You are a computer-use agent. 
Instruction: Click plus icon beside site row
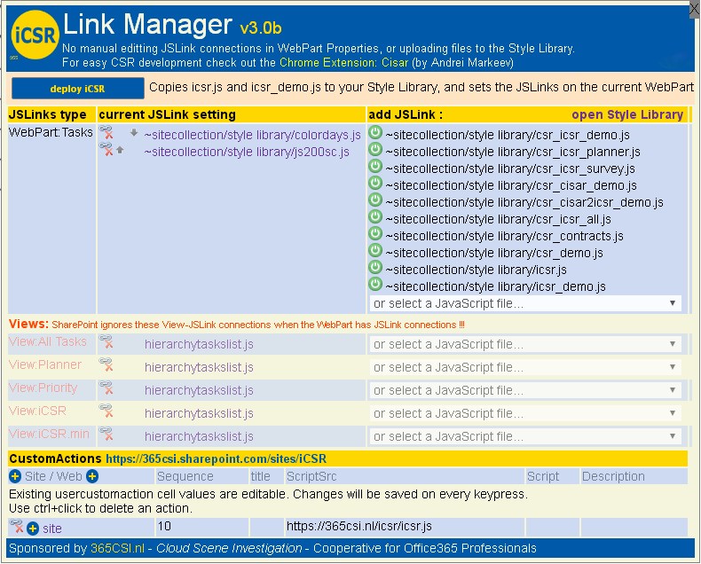33,529
